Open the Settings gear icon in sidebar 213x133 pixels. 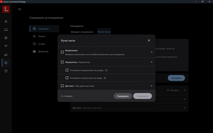click(6, 38)
